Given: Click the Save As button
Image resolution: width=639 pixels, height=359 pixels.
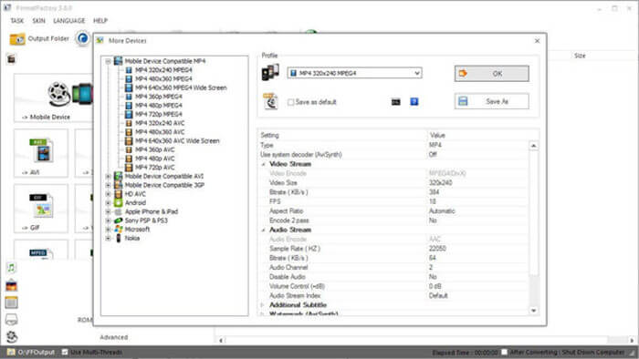Looking at the screenshot, I should pos(492,101).
